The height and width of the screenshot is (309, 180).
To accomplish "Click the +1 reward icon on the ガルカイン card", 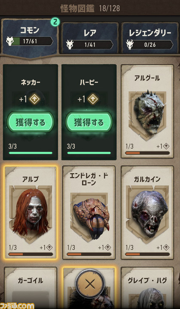I will point(166,247).
